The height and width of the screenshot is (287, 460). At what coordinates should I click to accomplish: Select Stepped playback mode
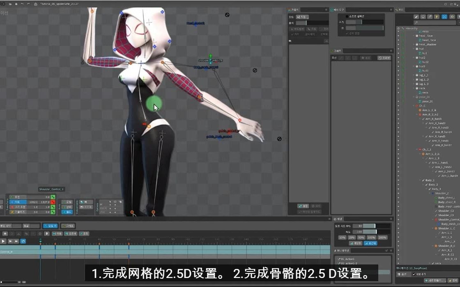pos(356,243)
